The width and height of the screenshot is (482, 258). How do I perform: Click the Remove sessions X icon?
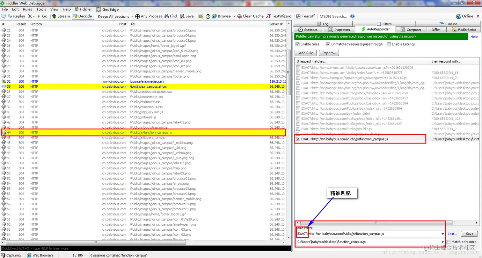(30, 16)
